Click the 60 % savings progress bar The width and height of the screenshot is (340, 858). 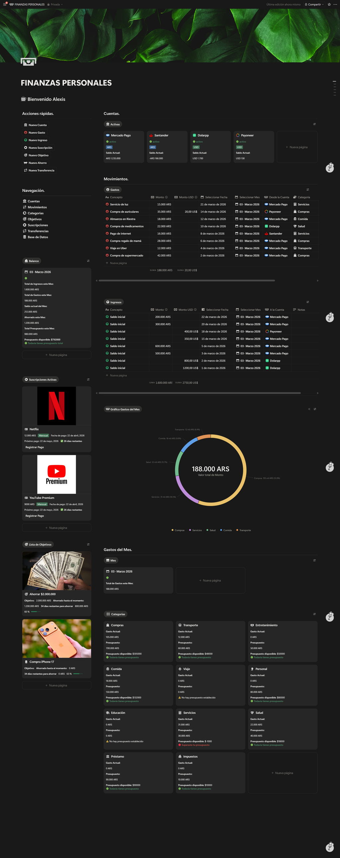point(36,612)
